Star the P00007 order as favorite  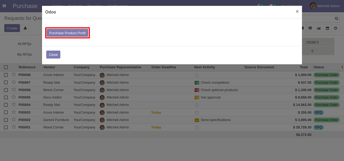coord(14,82)
